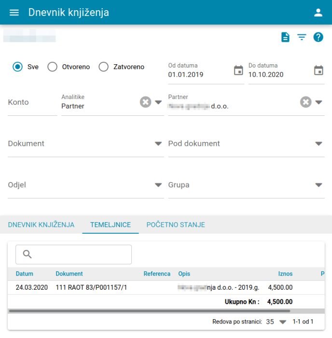Clear the Partner d.o.o. selection
The width and height of the screenshot is (332, 338).
[x=306, y=102]
